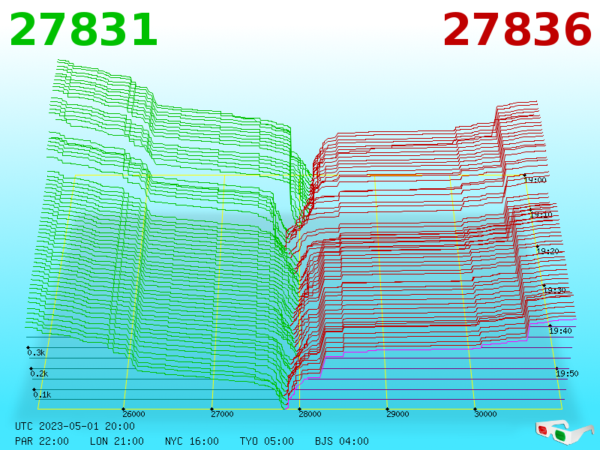Click the red ask price 27836

point(517,30)
